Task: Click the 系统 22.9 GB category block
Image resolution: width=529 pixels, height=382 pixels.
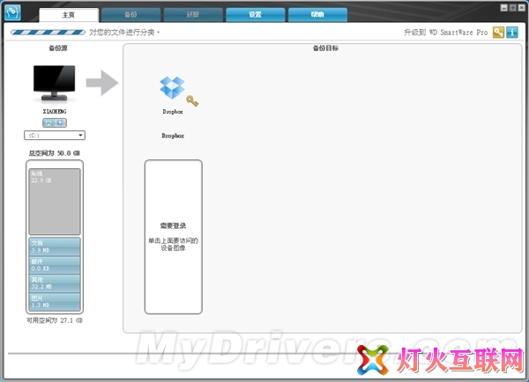Action: tap(55, 201)
